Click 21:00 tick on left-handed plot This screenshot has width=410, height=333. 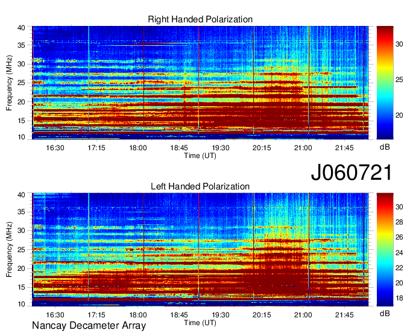coord(303,315)
